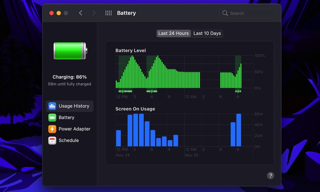Image resolution: width=320 pixels, height=192 pixels.
Task: Click the Charging: 86% status text
Action: coord(69,77)
